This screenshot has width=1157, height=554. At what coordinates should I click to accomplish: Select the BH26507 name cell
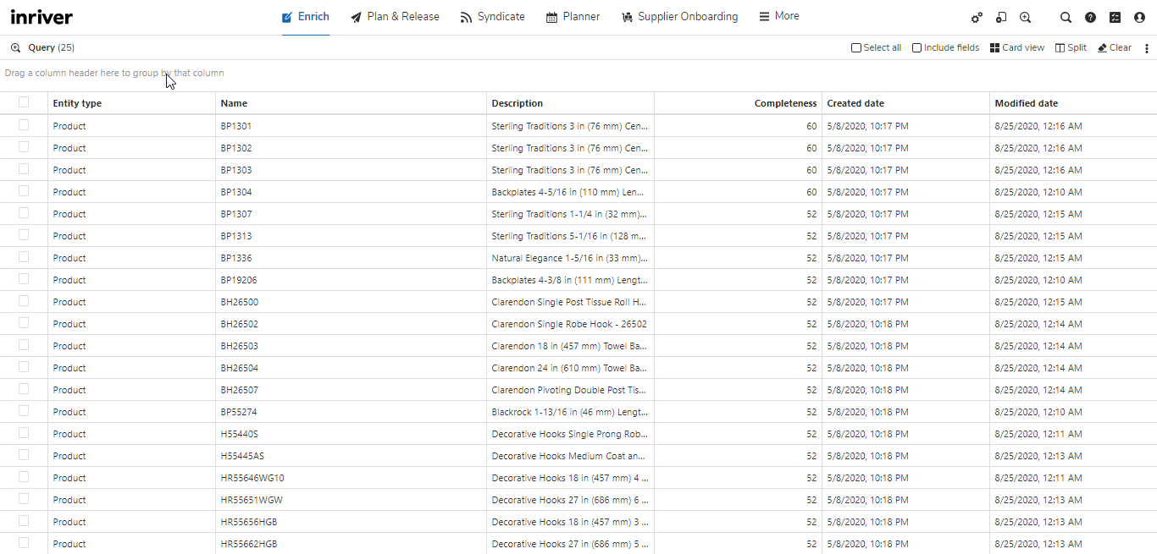tap(351, 390)
